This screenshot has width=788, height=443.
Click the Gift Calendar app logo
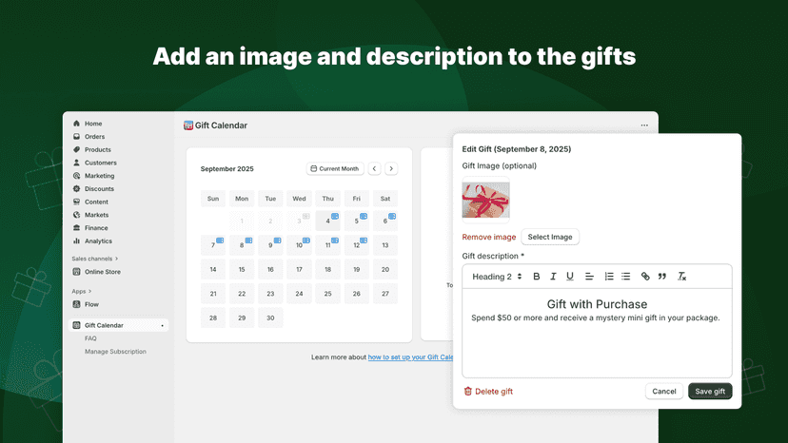tap(187, 125)
